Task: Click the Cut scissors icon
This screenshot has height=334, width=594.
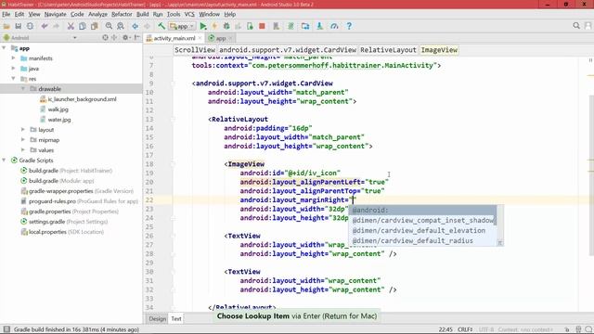Action: (71, 26)
